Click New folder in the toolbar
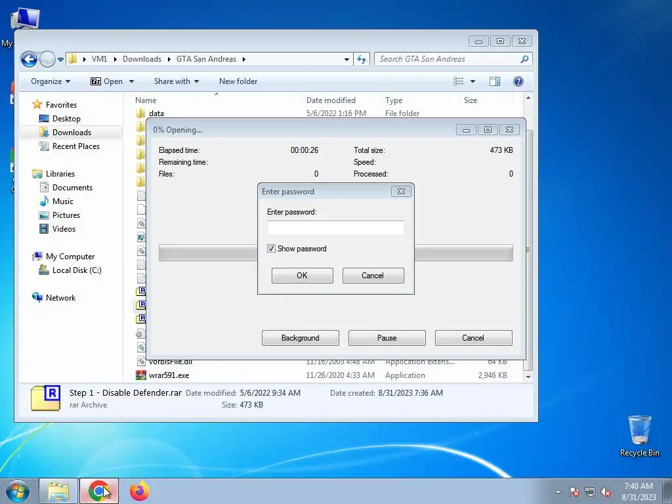 (x=238, y=81)
